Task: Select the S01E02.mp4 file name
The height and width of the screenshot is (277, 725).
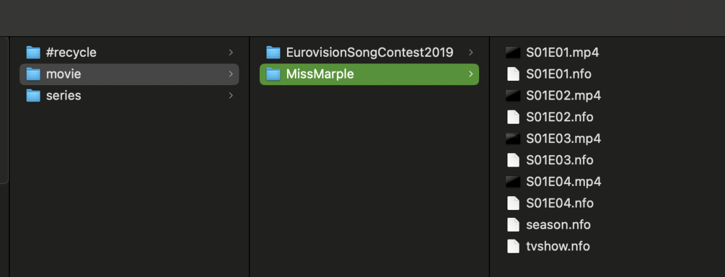Action: 563,95
